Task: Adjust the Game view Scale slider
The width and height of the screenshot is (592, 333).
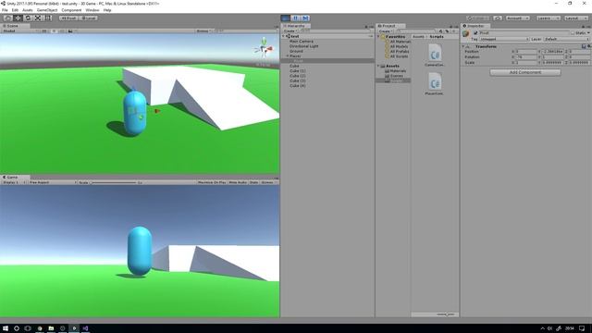Action: pos(113,183)
